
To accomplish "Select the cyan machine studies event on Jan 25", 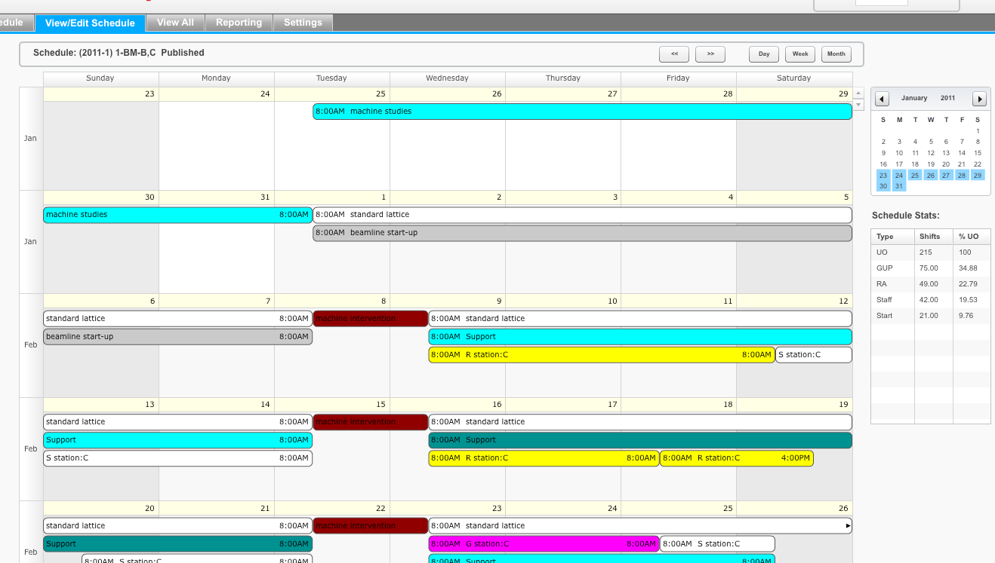I will [582, 112].
